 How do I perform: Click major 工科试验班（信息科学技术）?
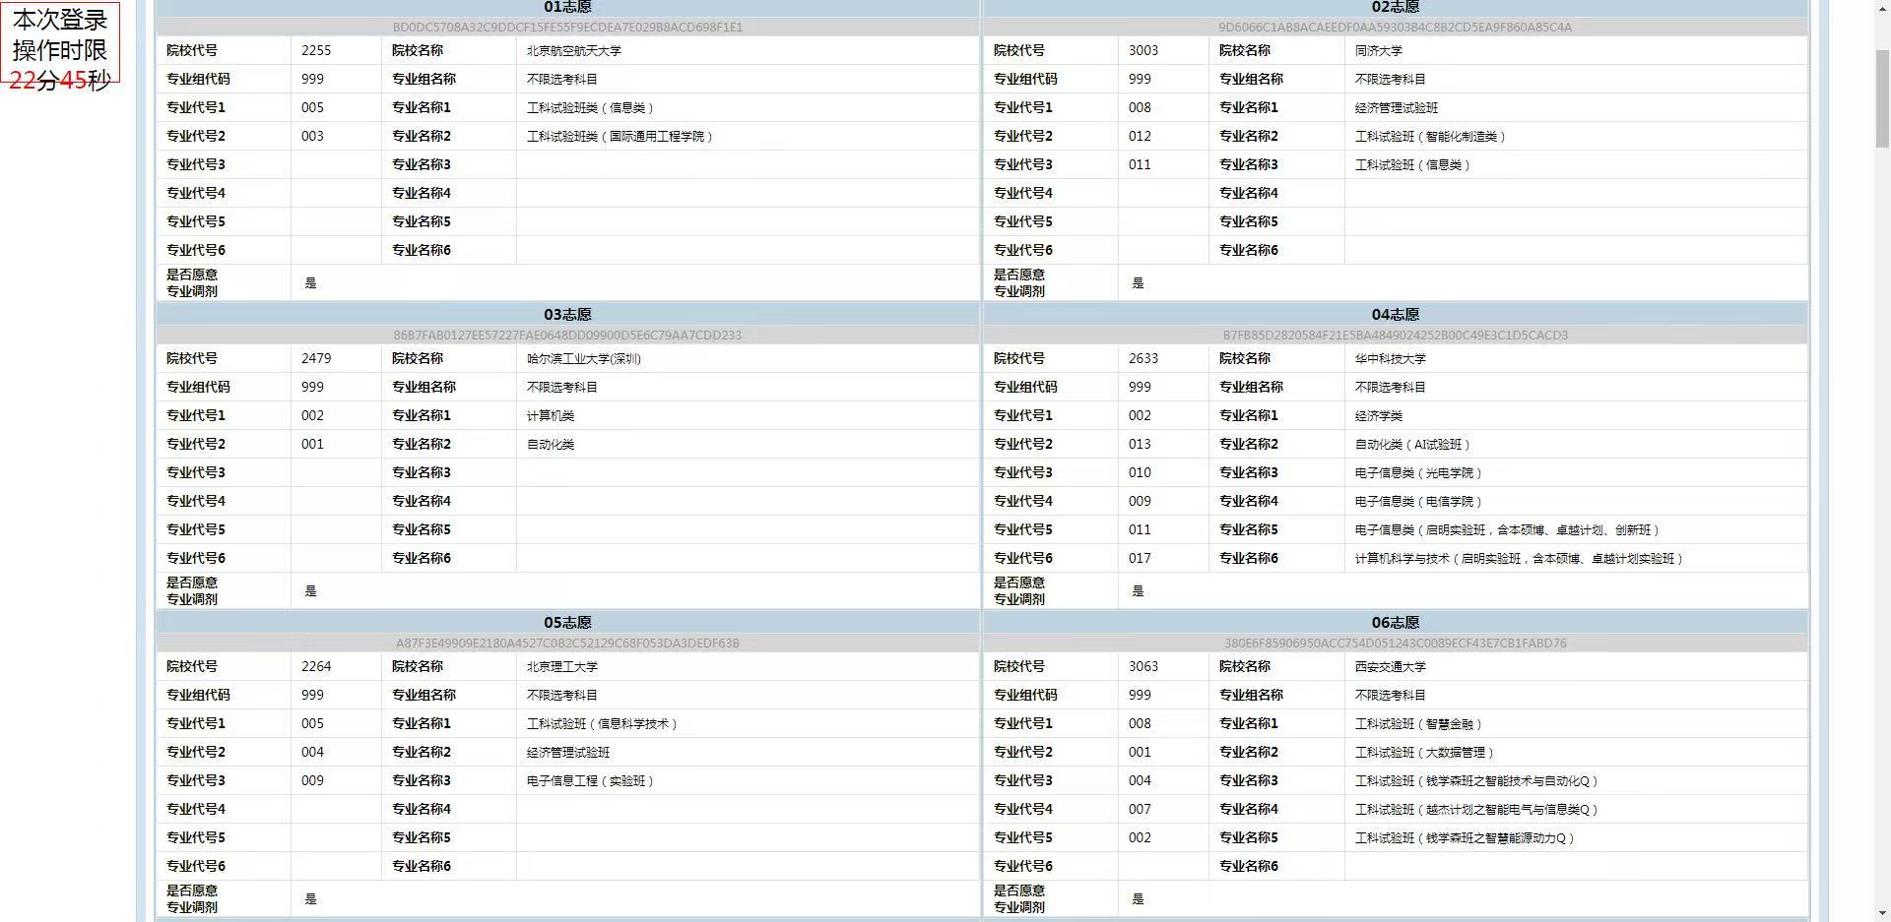(x=603, y=723)
